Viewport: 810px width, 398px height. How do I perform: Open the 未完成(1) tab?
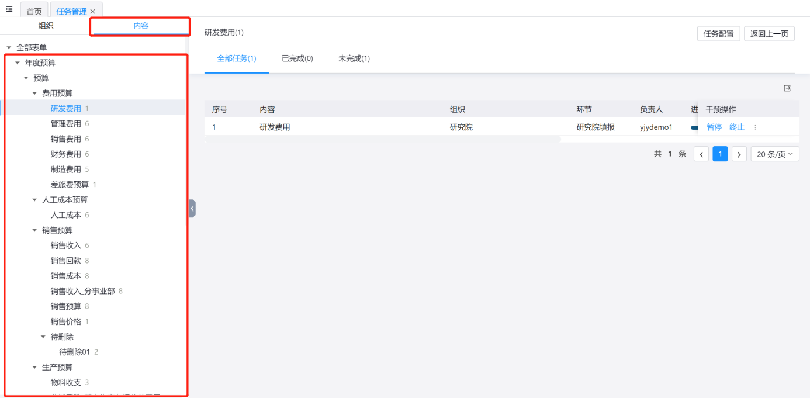coord(354,58)
